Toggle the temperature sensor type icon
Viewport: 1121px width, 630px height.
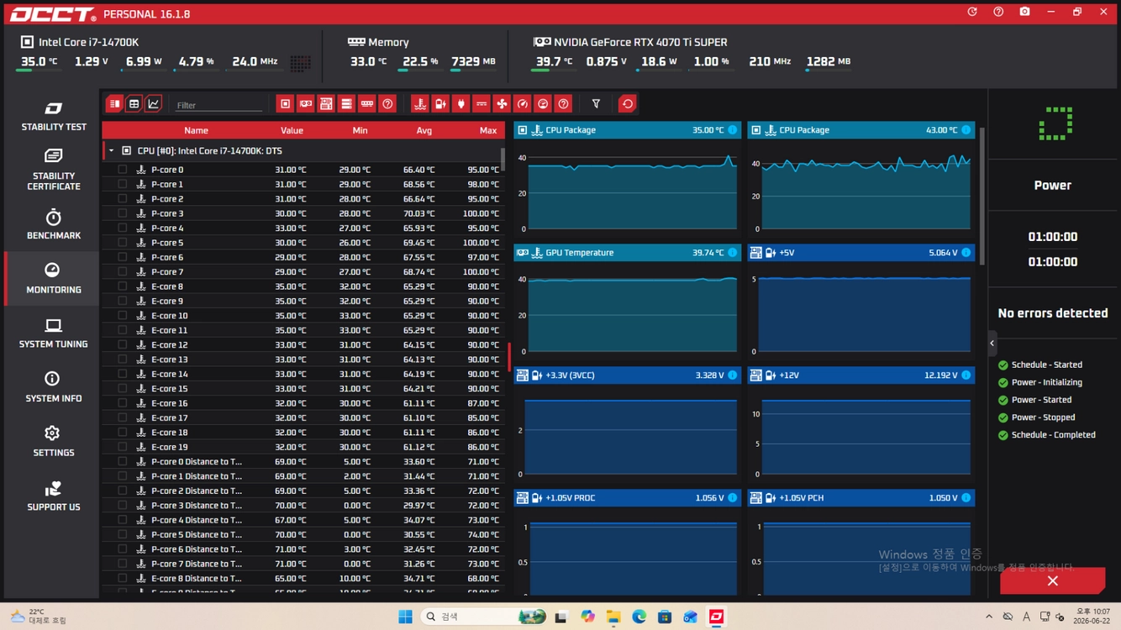tap(420, 104)
